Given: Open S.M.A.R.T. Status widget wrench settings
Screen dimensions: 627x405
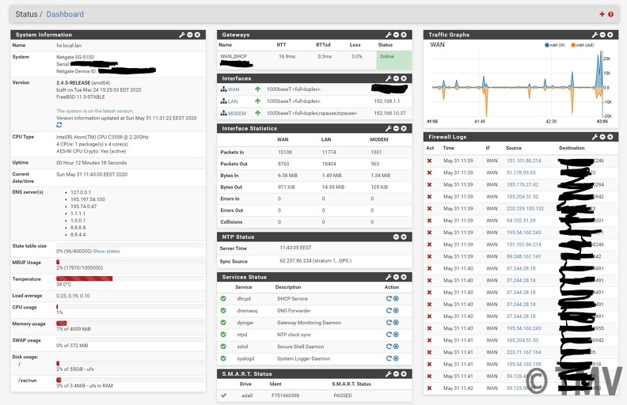Looking at the screenshot, I should coord(388,374).
